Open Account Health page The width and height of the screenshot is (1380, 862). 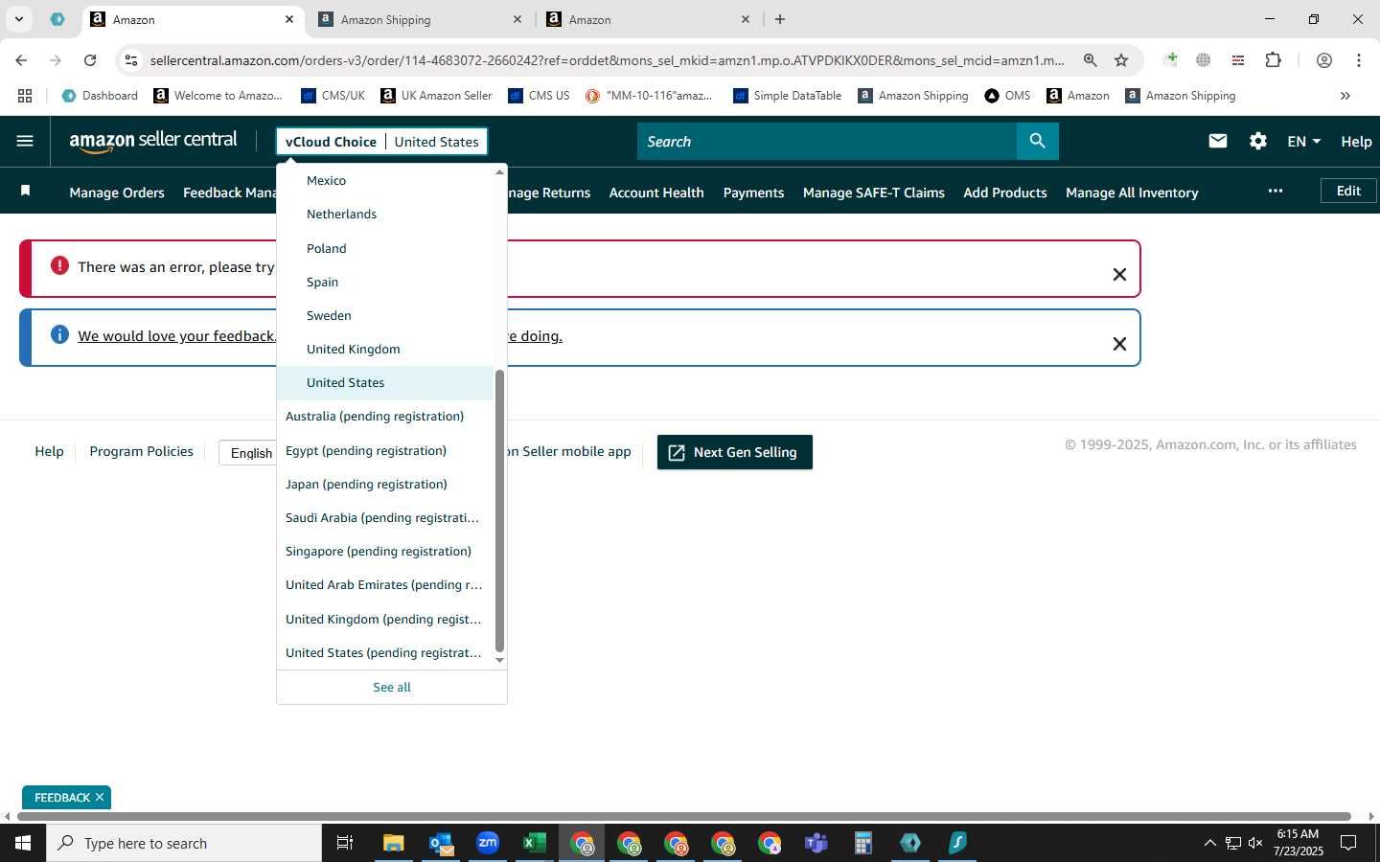(x=656, y=193)
